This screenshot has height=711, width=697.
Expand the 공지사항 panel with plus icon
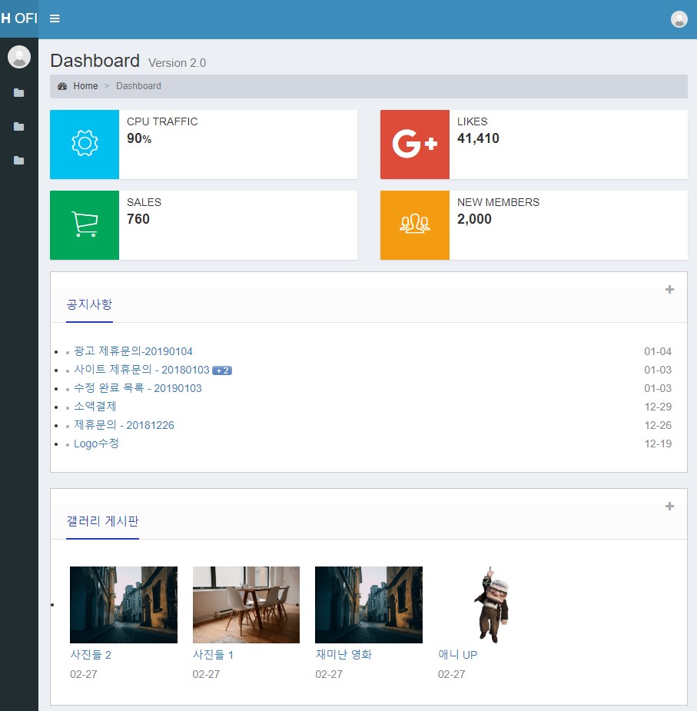pos(669,290)
